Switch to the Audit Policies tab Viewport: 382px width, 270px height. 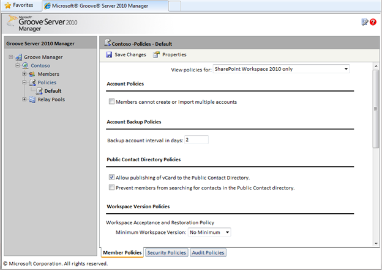click(209, 252)
